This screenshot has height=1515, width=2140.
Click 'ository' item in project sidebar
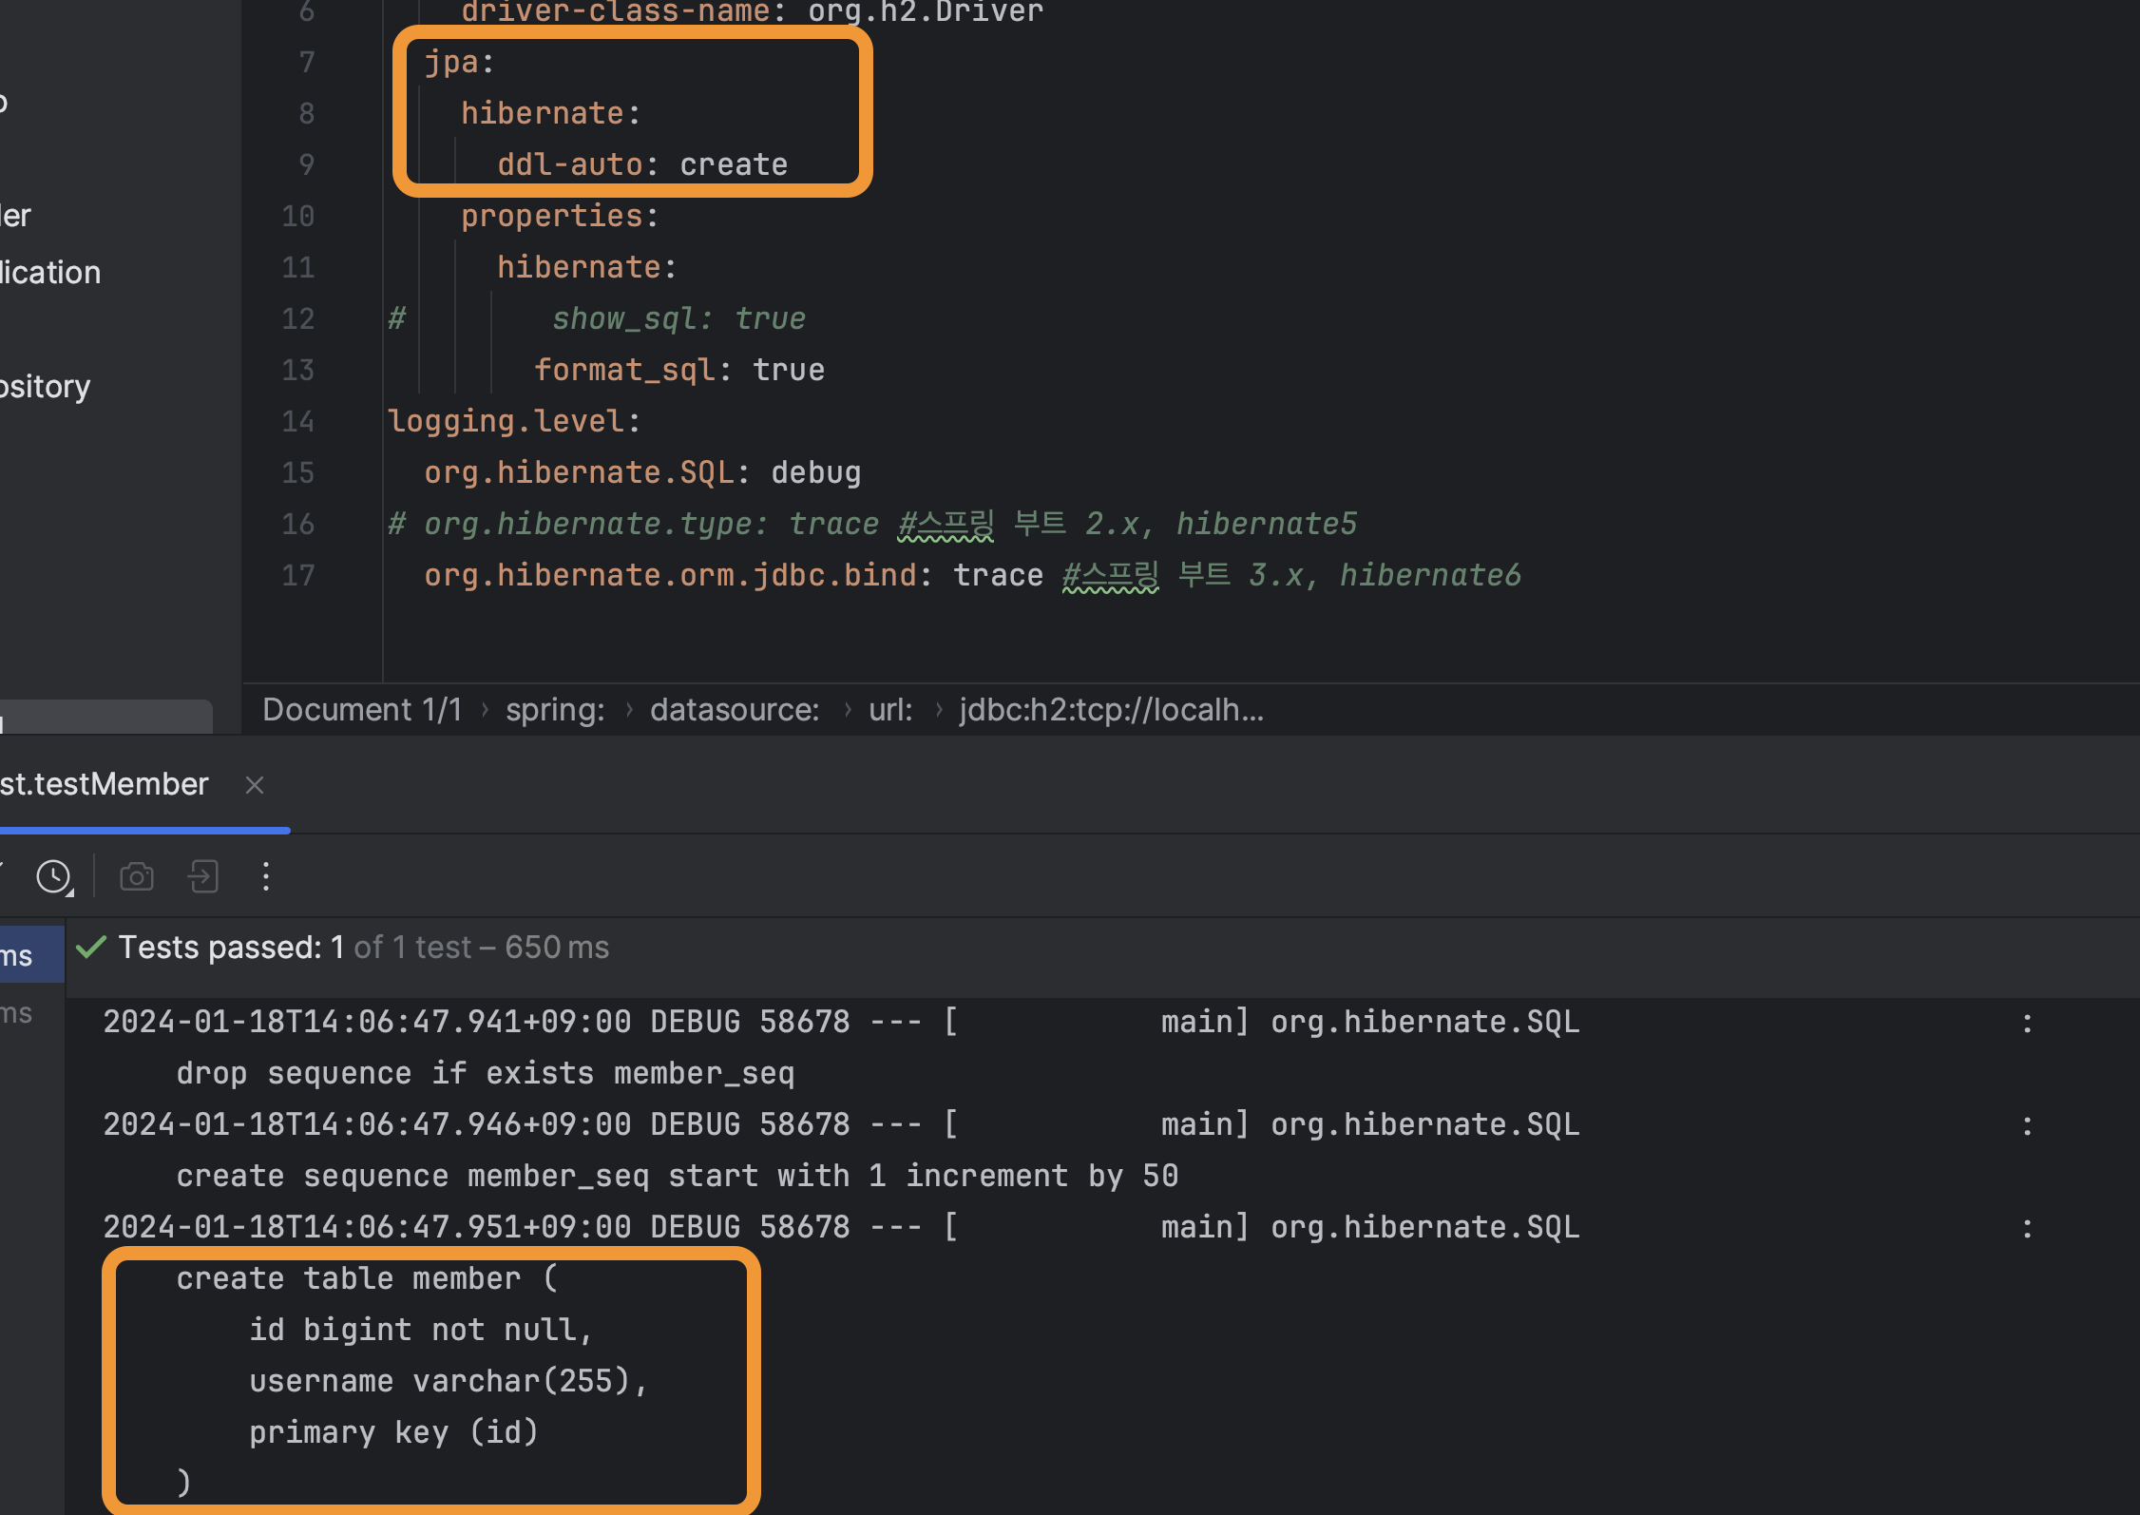(46, 387)
